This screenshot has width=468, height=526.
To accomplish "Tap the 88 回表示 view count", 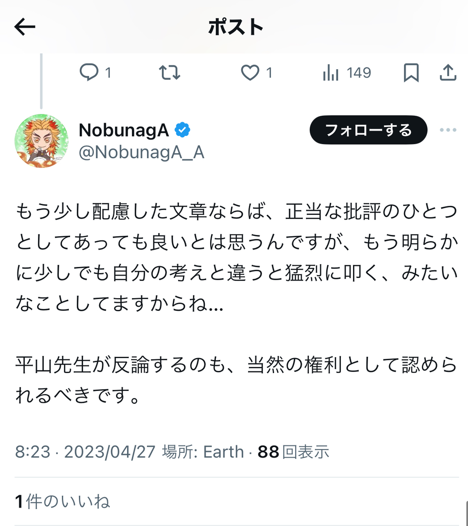I will point(293,452).
